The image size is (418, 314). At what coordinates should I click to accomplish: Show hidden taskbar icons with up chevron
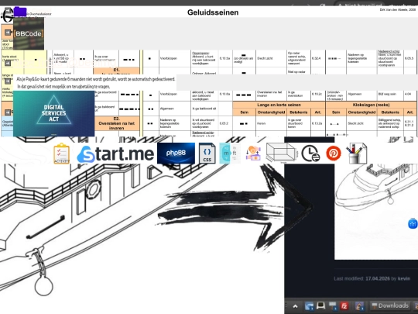[296, 306]
